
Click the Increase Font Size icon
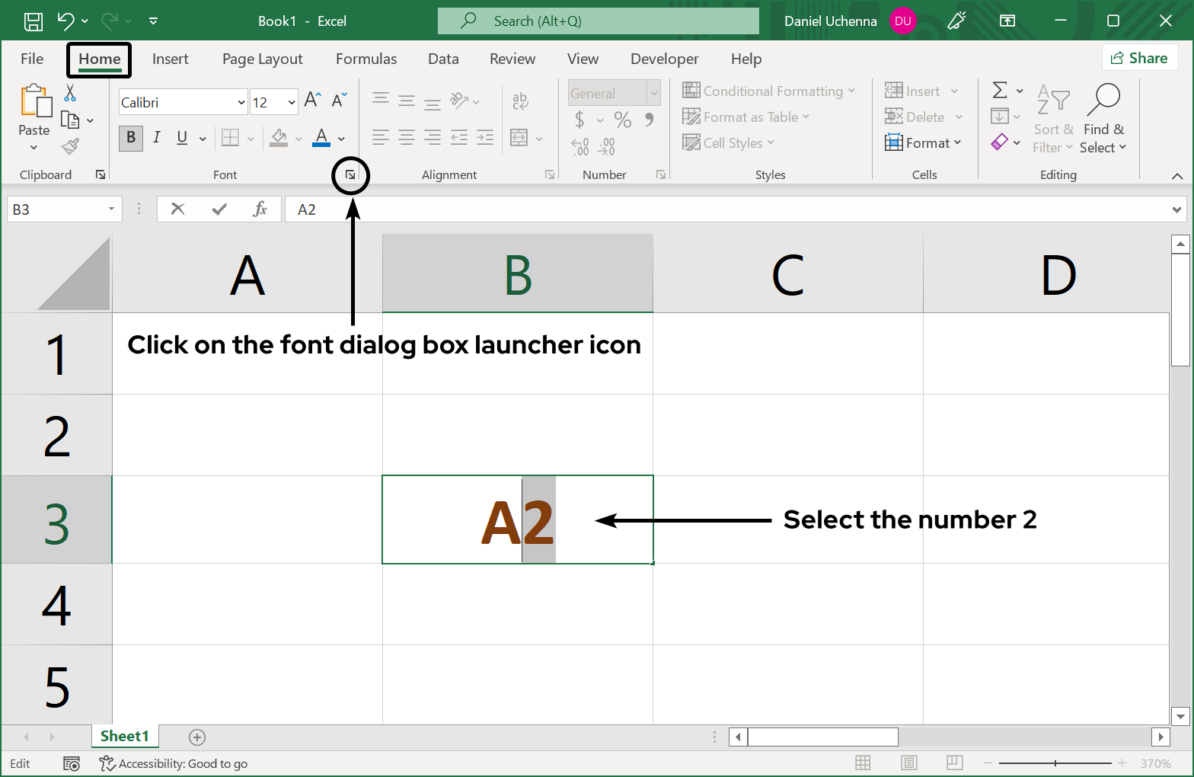click(x=312, y=100)
